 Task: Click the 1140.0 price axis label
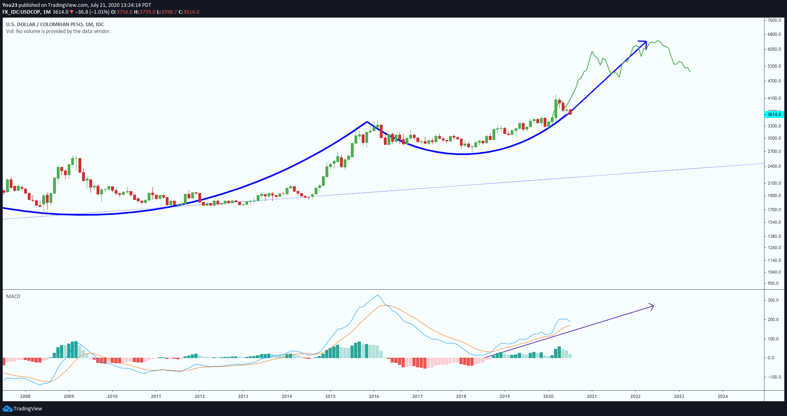click(x=774, y=261)
